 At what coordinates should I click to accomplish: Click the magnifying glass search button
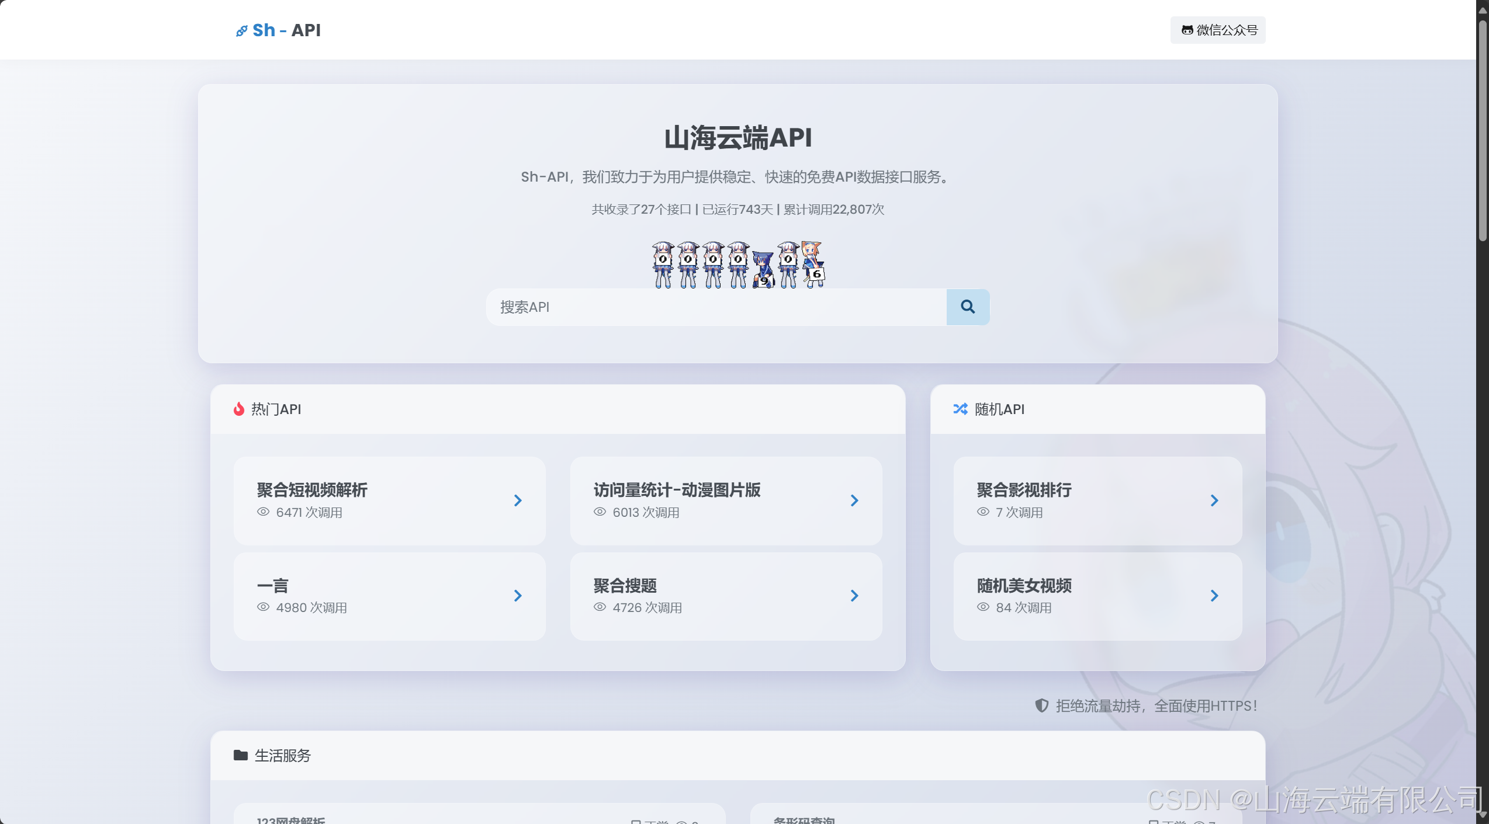(967, 307)
